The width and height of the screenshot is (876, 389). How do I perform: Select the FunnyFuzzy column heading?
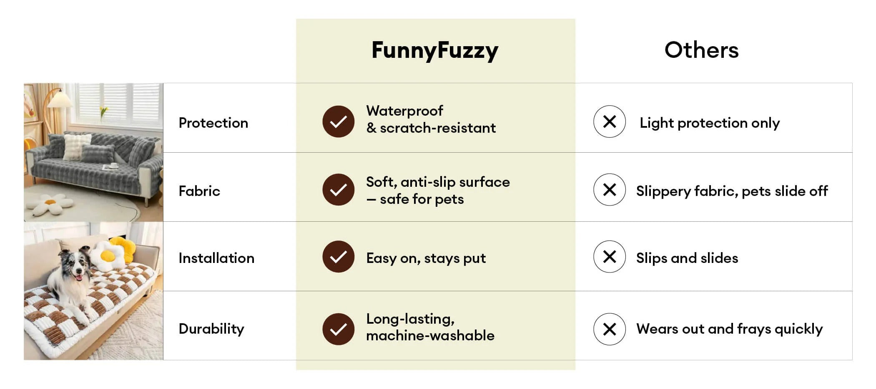pyautogui.click(x=435, y=50)
